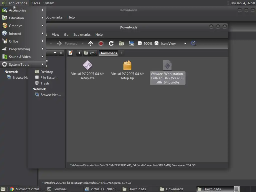The width and height of the screenshot is (256, 192).
Task: Open the Sound & Video submenu
Action: click(x=23, y=57)
